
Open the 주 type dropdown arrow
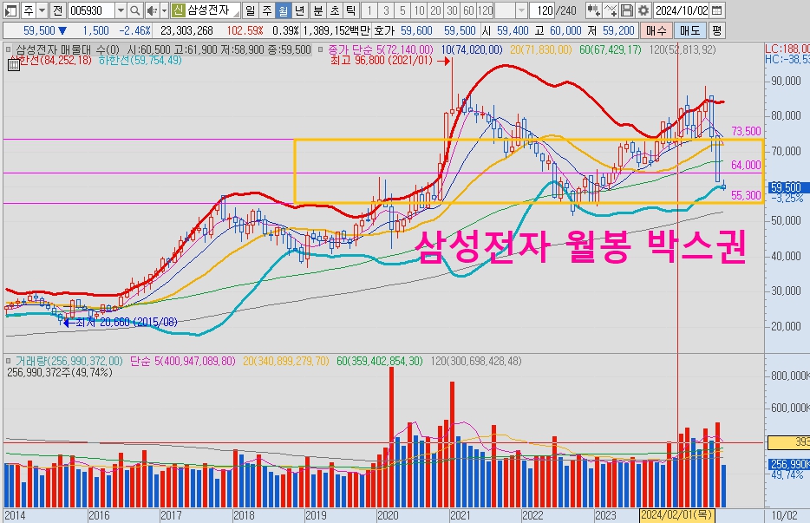[x=42, y=10]
